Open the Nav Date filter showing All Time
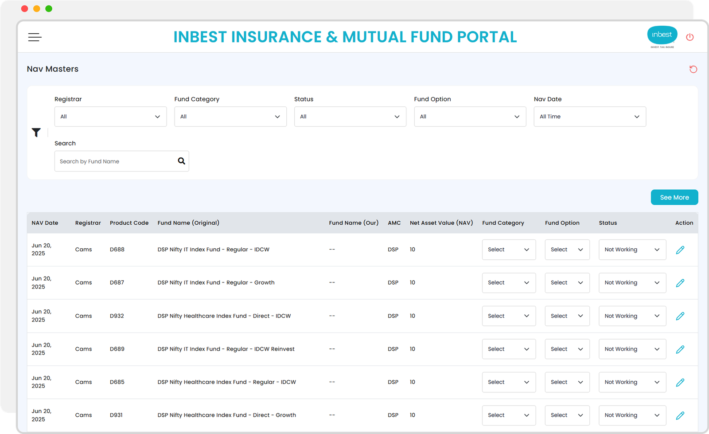 click(x=589, y=116)
